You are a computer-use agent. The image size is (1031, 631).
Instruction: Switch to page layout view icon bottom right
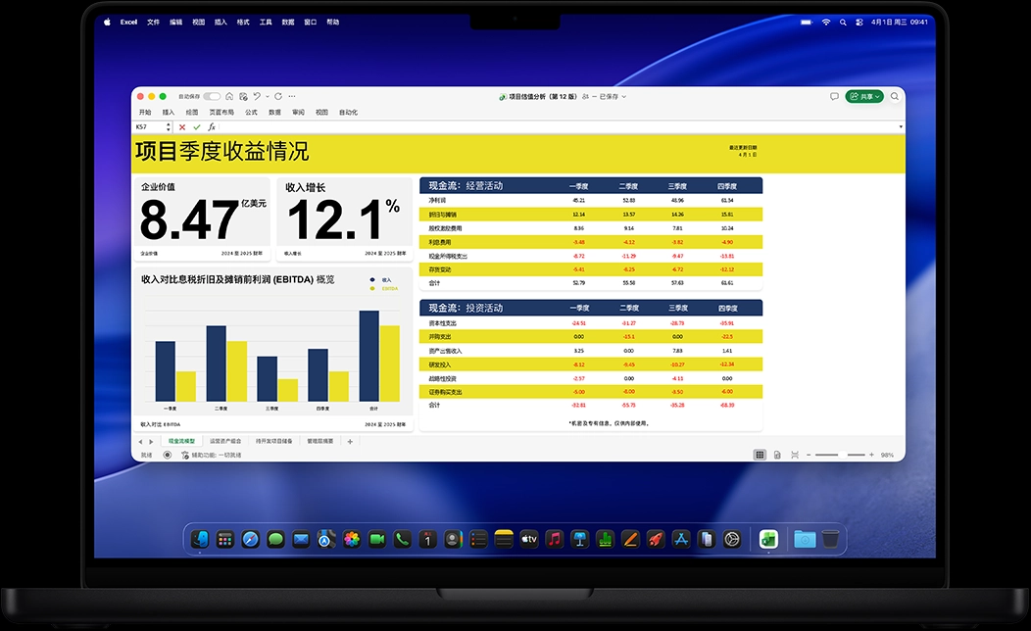point(777,455)
